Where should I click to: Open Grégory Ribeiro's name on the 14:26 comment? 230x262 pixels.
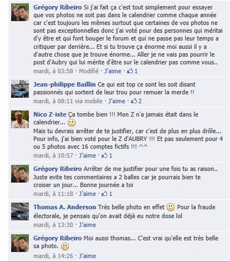pyautogui.click(x=57, y=238)
